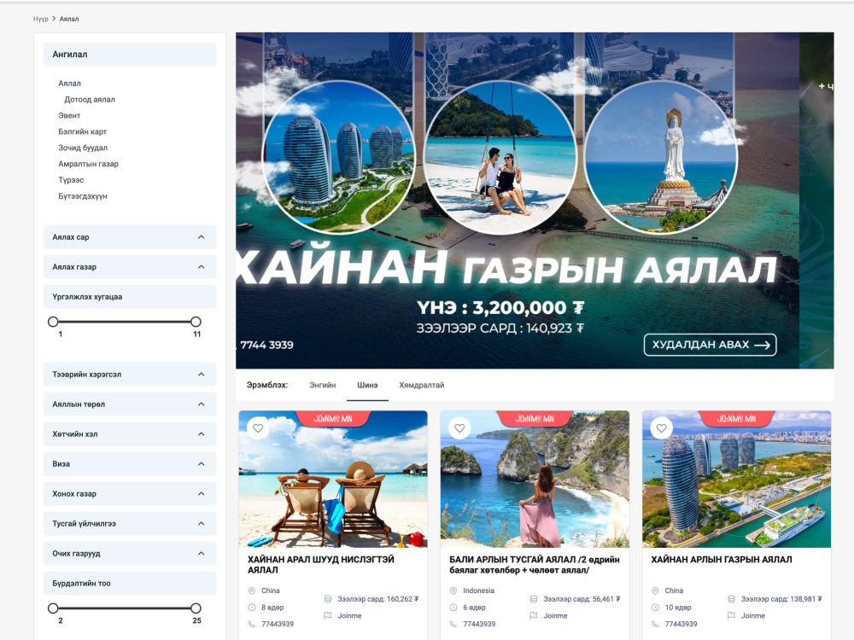Click the Indonesia location text
The height and width of the screenshot is (640, 854).
click(479, 591)
